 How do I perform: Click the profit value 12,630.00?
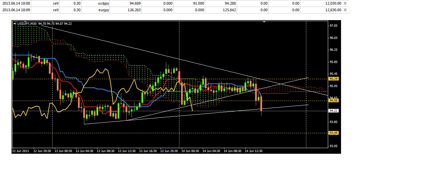[x=333, y=10]
